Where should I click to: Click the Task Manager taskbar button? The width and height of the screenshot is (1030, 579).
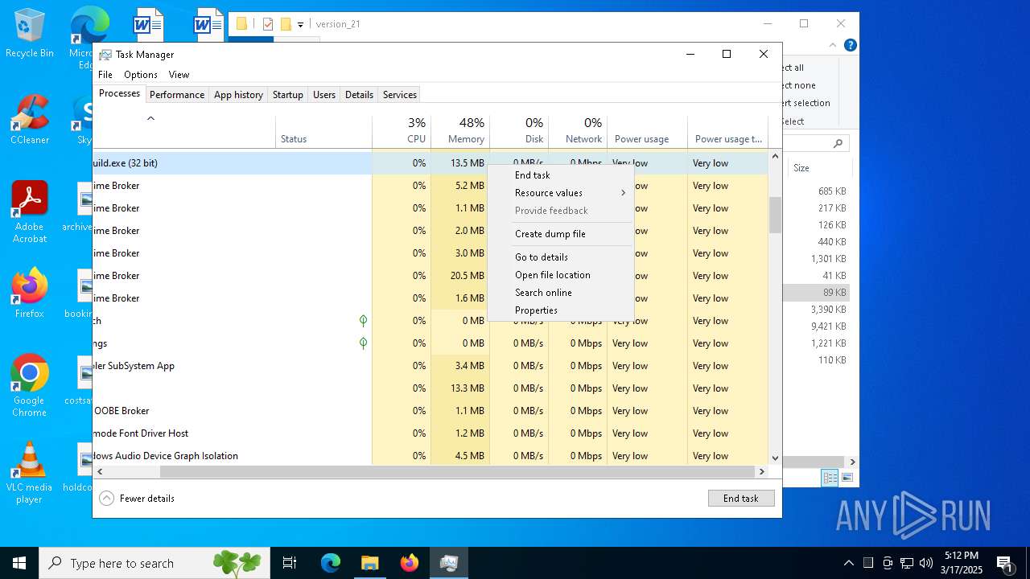448,563
